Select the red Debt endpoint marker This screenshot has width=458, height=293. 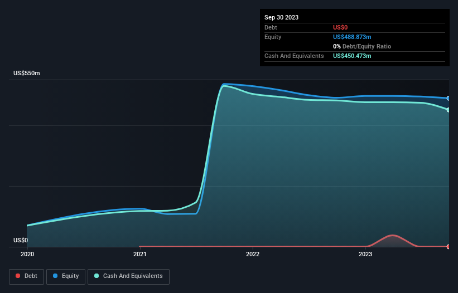449,247
